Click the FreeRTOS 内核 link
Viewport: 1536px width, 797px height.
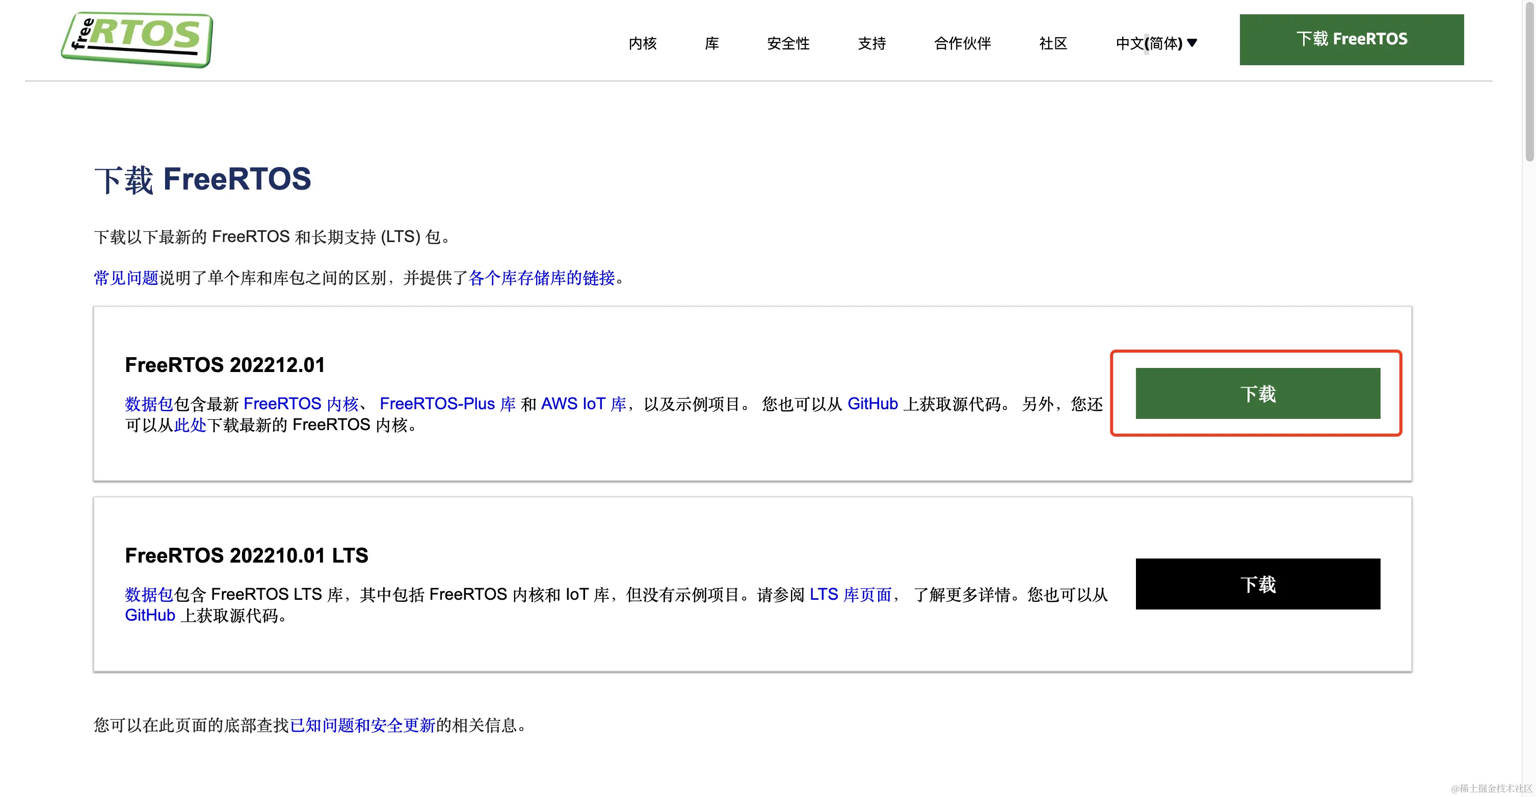(x=301, y=404)
